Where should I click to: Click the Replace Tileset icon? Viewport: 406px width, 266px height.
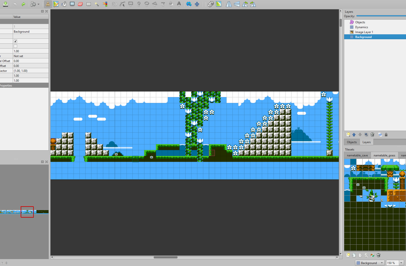373,255
